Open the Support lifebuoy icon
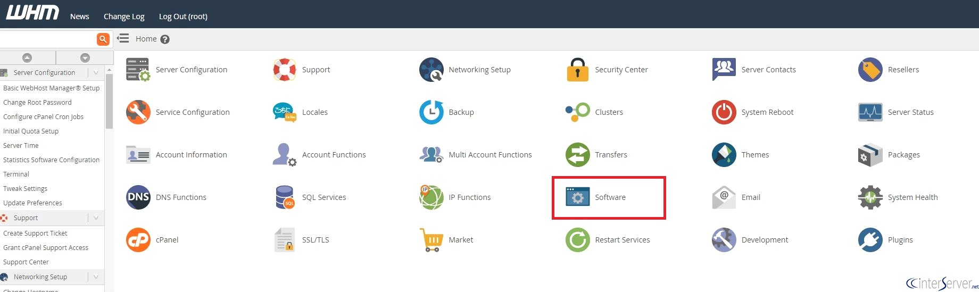The height and width of the screenshot is (292, 979). point(285,70)
